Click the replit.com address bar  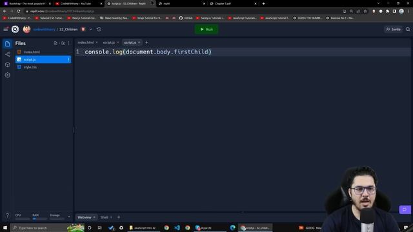coord(182,11)
